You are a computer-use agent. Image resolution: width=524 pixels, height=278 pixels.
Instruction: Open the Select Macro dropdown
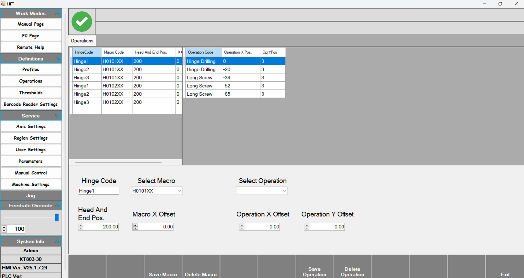point(180,191)
